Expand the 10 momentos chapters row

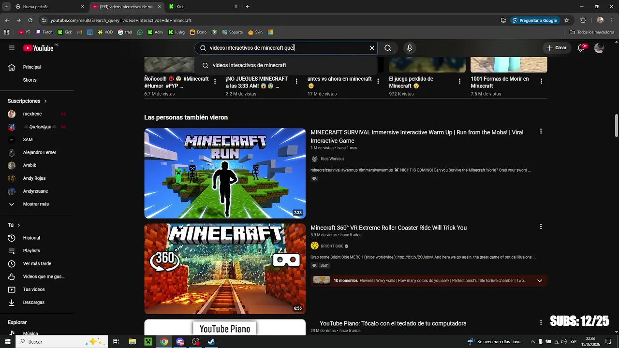pyautogui.click(x=428, y=281)
